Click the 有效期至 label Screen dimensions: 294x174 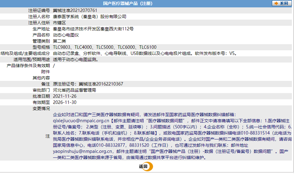(41, 102)
